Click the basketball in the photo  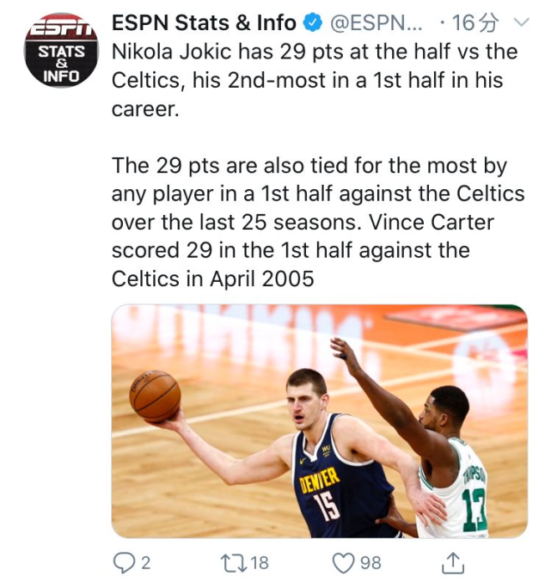pyautogui.click(x=155, y=395)
